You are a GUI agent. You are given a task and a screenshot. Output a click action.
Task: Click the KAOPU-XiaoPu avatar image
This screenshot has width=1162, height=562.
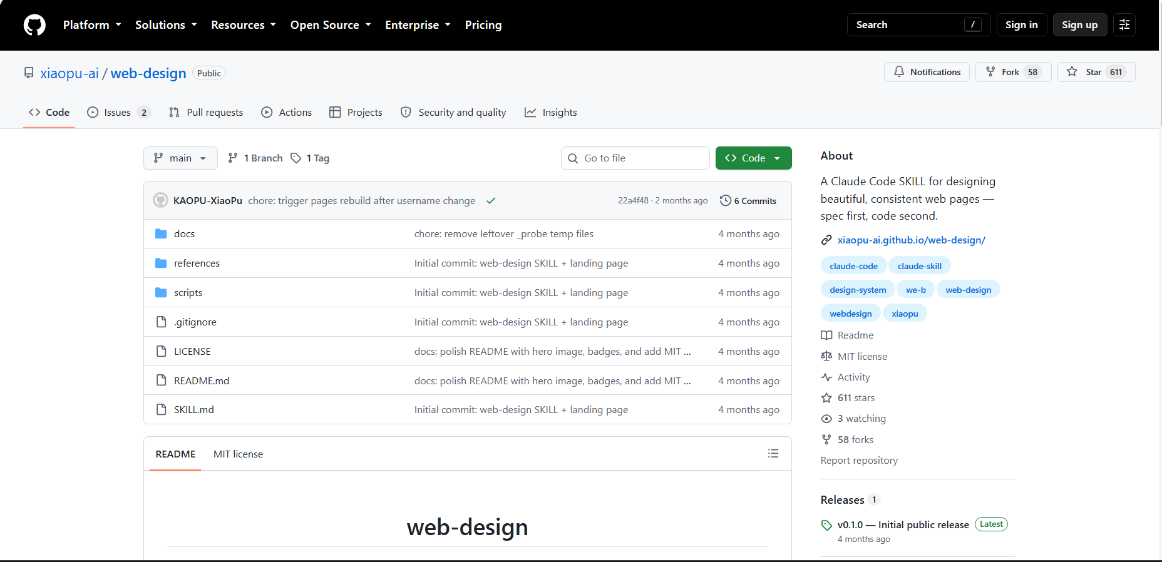pos(161,200)
